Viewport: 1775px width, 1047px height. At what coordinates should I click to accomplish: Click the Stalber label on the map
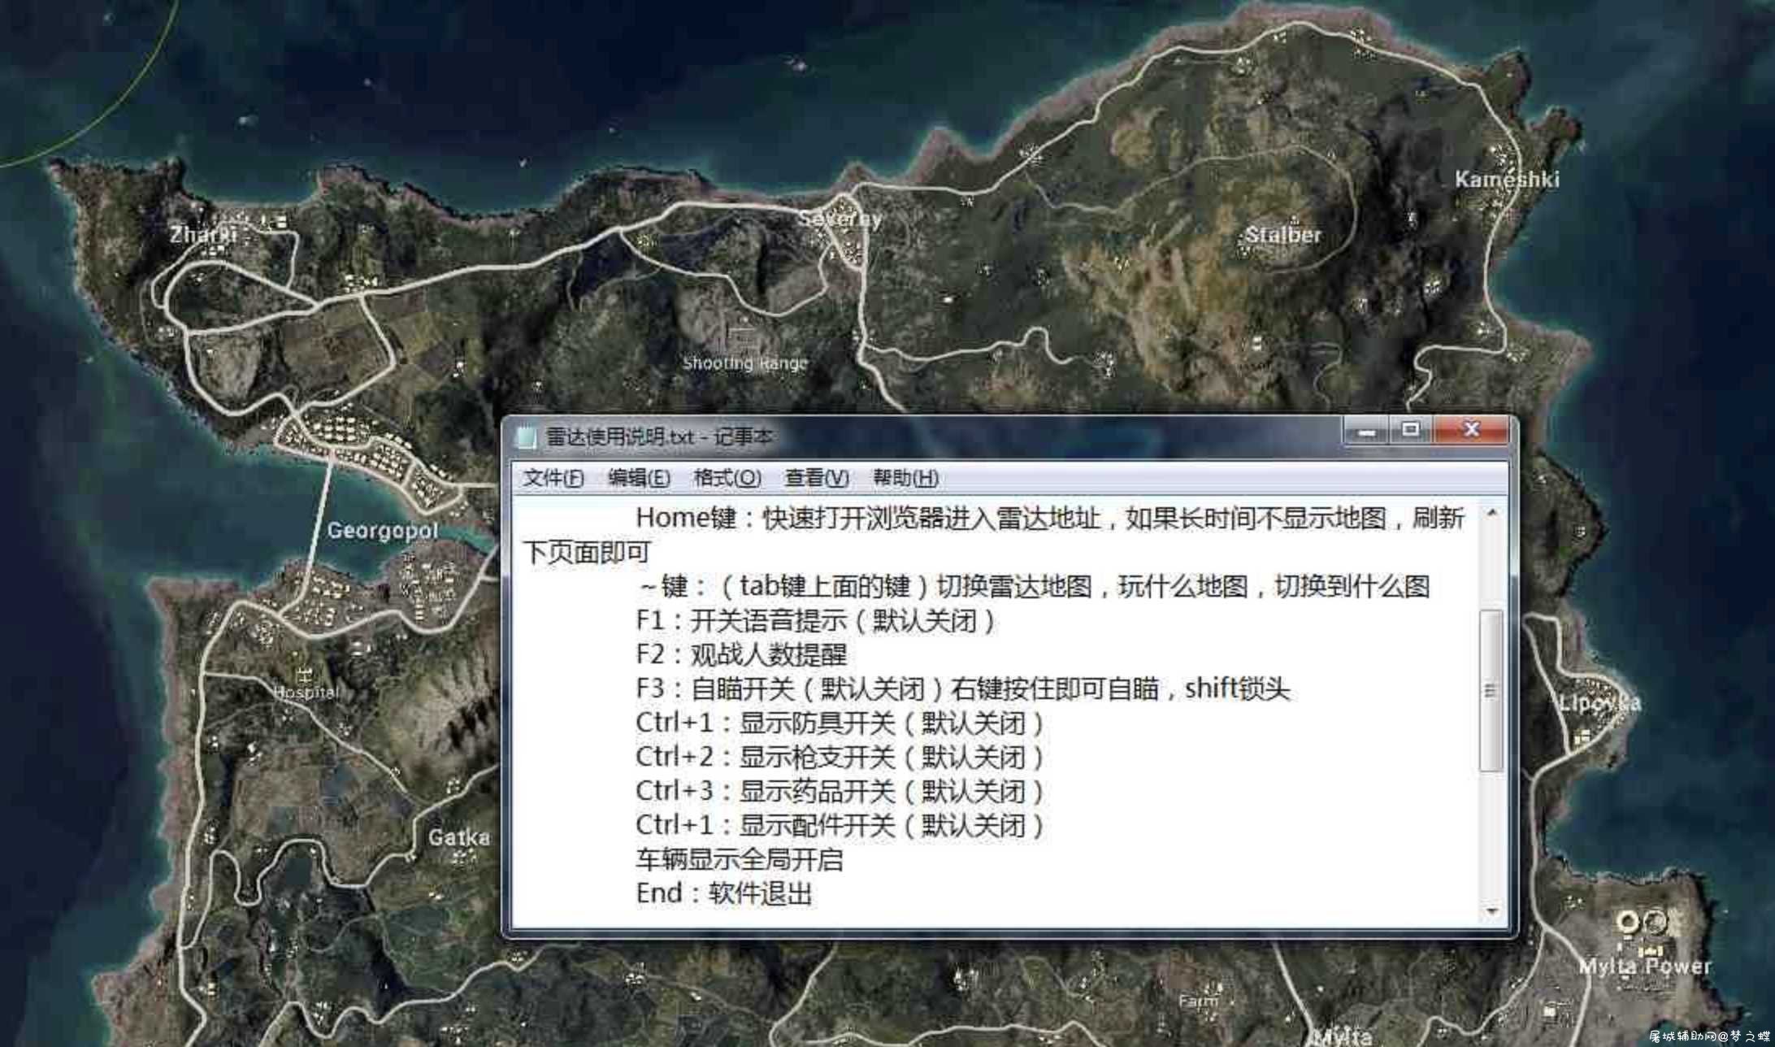pos(1283,235)
